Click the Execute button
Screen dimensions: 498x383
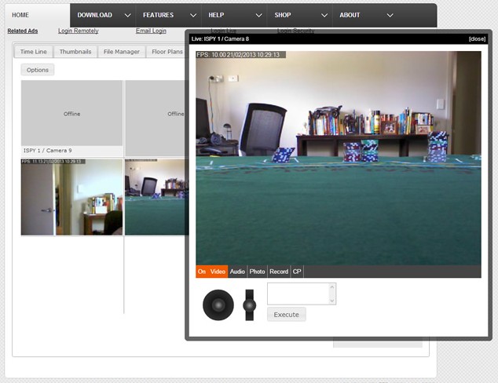pyautogui.click(x=287, y=315)
